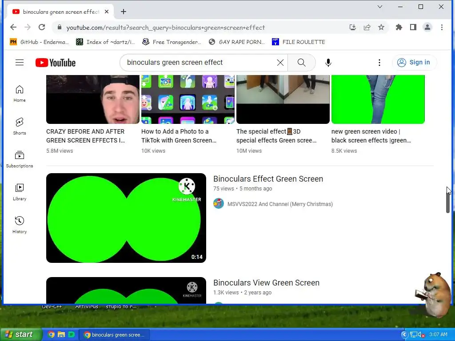Screen dimensions: 455x341
Task: Open the Windows start button
Action: pos(21,335)
